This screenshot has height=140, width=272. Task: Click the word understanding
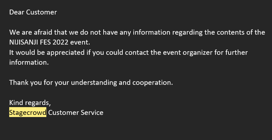click(x=94, y=83)
